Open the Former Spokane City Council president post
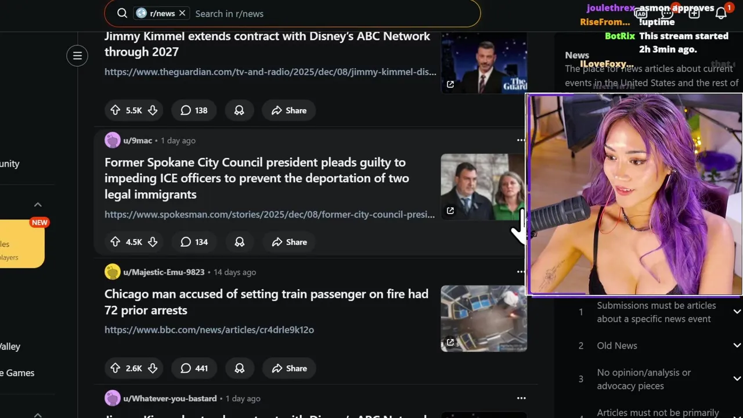This screenshot has height=418, width=743. [257, 178]
